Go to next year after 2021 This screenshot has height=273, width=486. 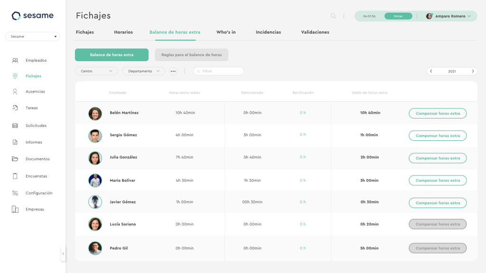[x=473, y=71]
